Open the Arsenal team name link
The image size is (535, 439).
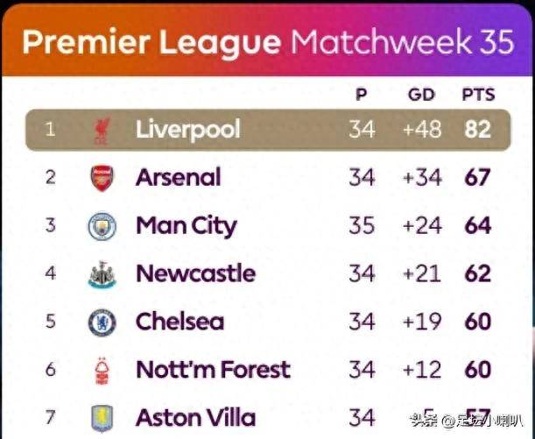(178, 178)
